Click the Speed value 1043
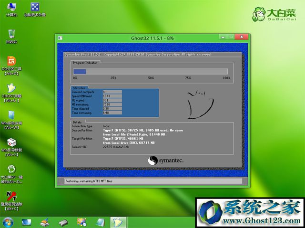 (112, 96)
